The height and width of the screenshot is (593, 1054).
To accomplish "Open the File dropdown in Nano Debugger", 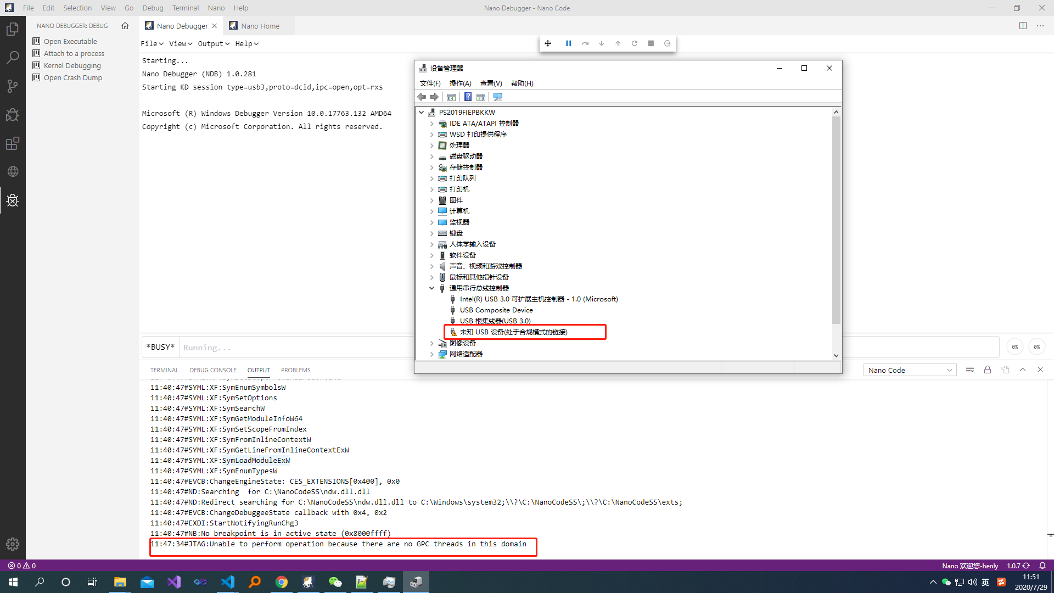I will click(x=152, y=43).
